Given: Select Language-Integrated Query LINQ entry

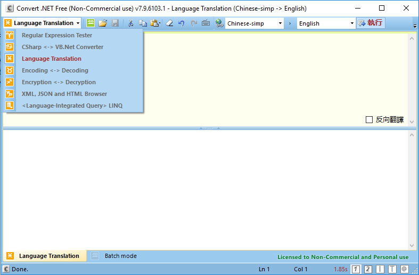Looking at the screenshot, I should coord(72,106).
